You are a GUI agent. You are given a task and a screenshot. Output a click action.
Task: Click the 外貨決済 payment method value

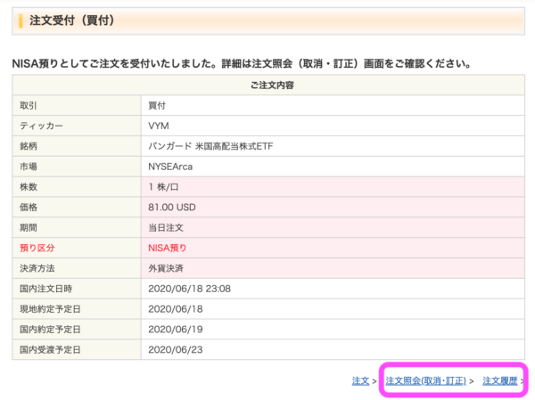pos(166,268)
